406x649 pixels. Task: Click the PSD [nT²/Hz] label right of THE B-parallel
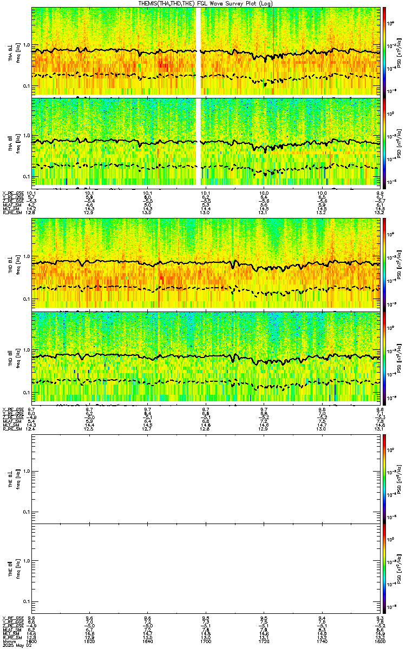(400, 568)
